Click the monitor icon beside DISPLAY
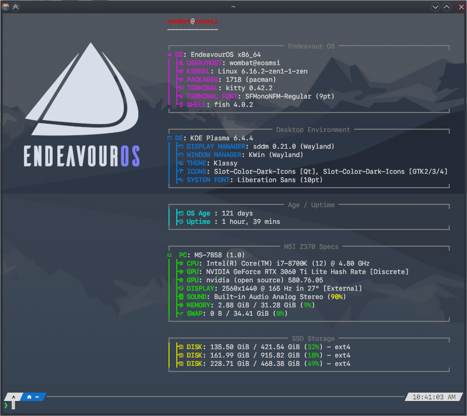 (x=181, y=288)
